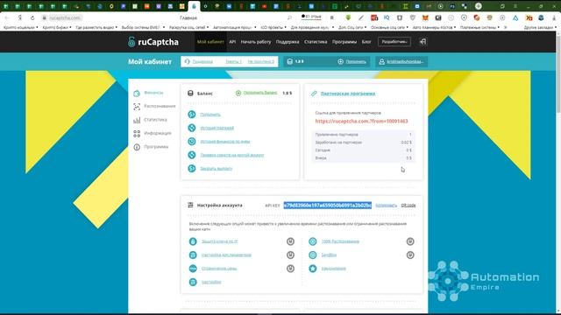Image resolution: width=561 pixels, height=315 pixels.
Task: Click the round icon beside История финансов по дням
Action: (192, 142)
